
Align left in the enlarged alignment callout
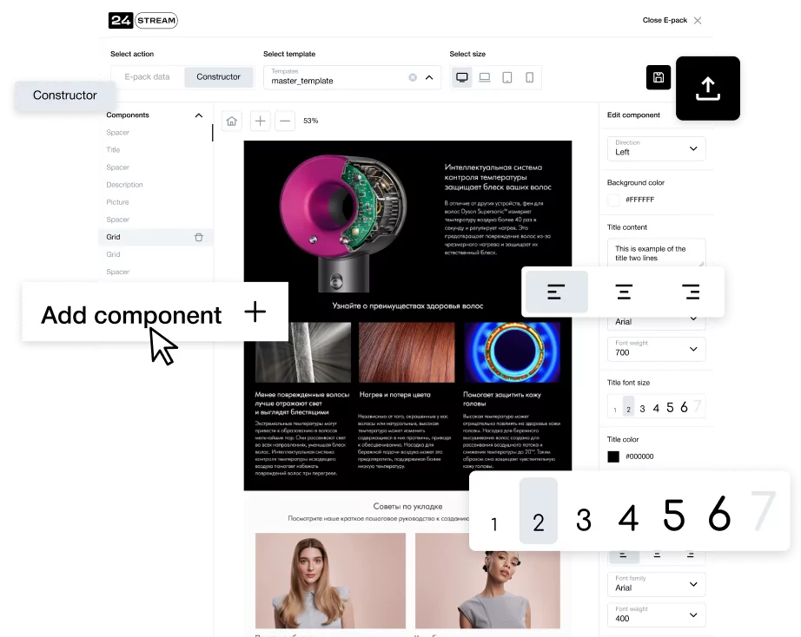coord(556,292)
